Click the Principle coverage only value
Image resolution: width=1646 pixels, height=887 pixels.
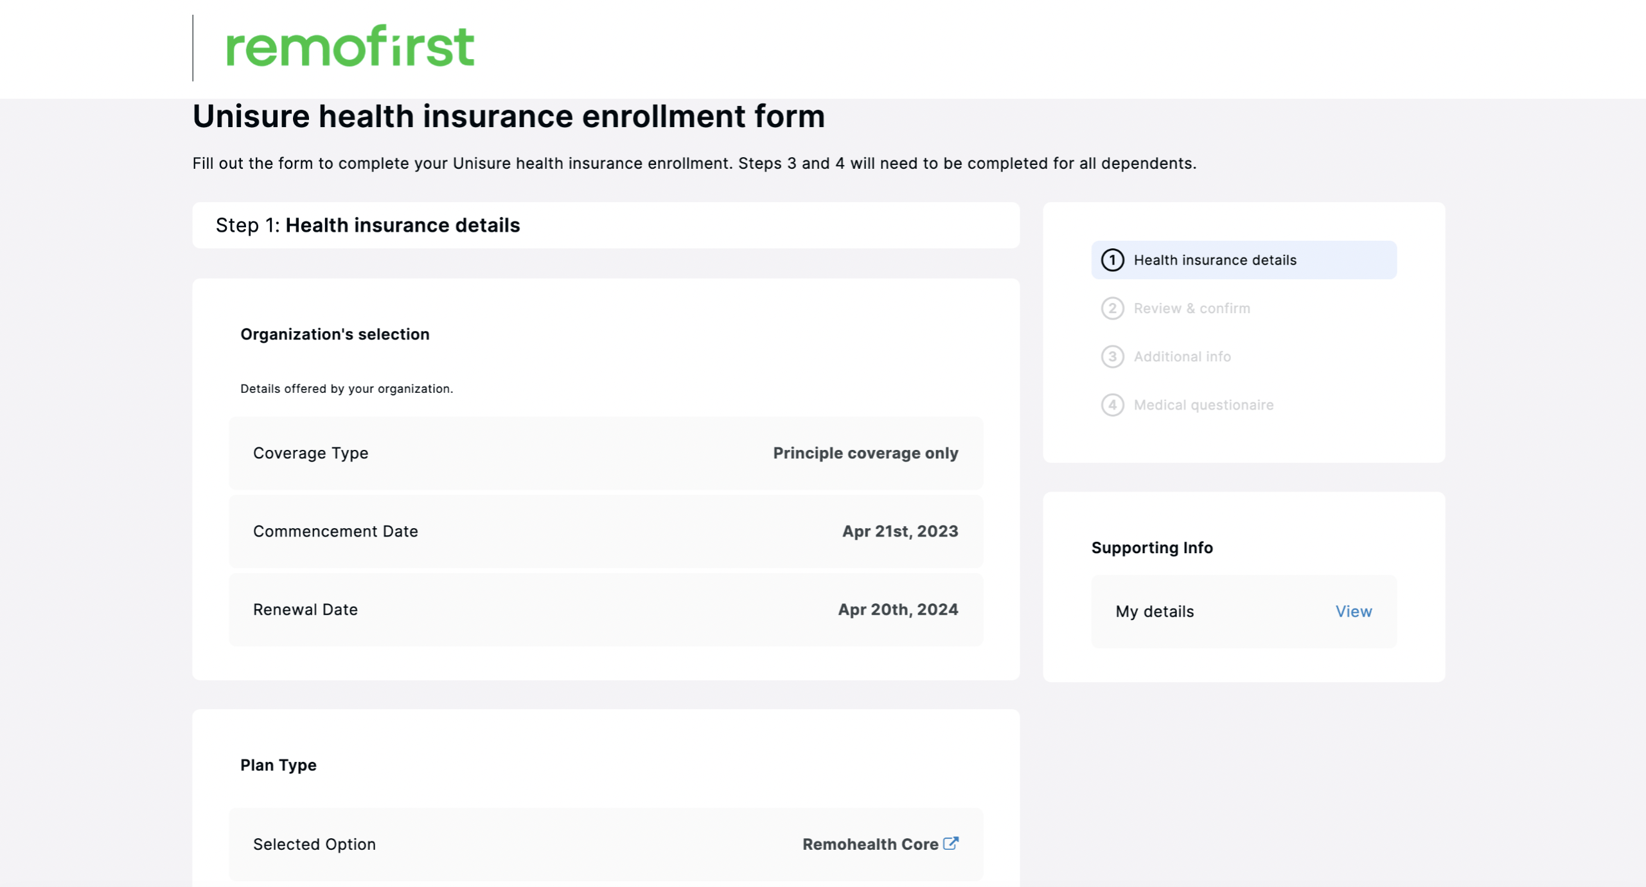pos(865,453)
